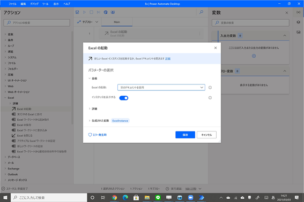Close the Excel の起動 dialog
The image size is (304, 202).
216,48
